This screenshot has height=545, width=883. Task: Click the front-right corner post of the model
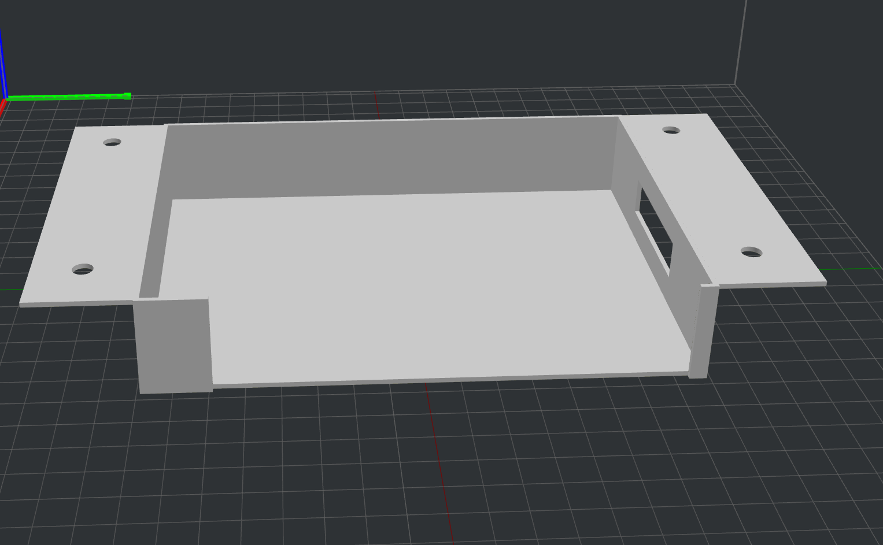[703, 331]
